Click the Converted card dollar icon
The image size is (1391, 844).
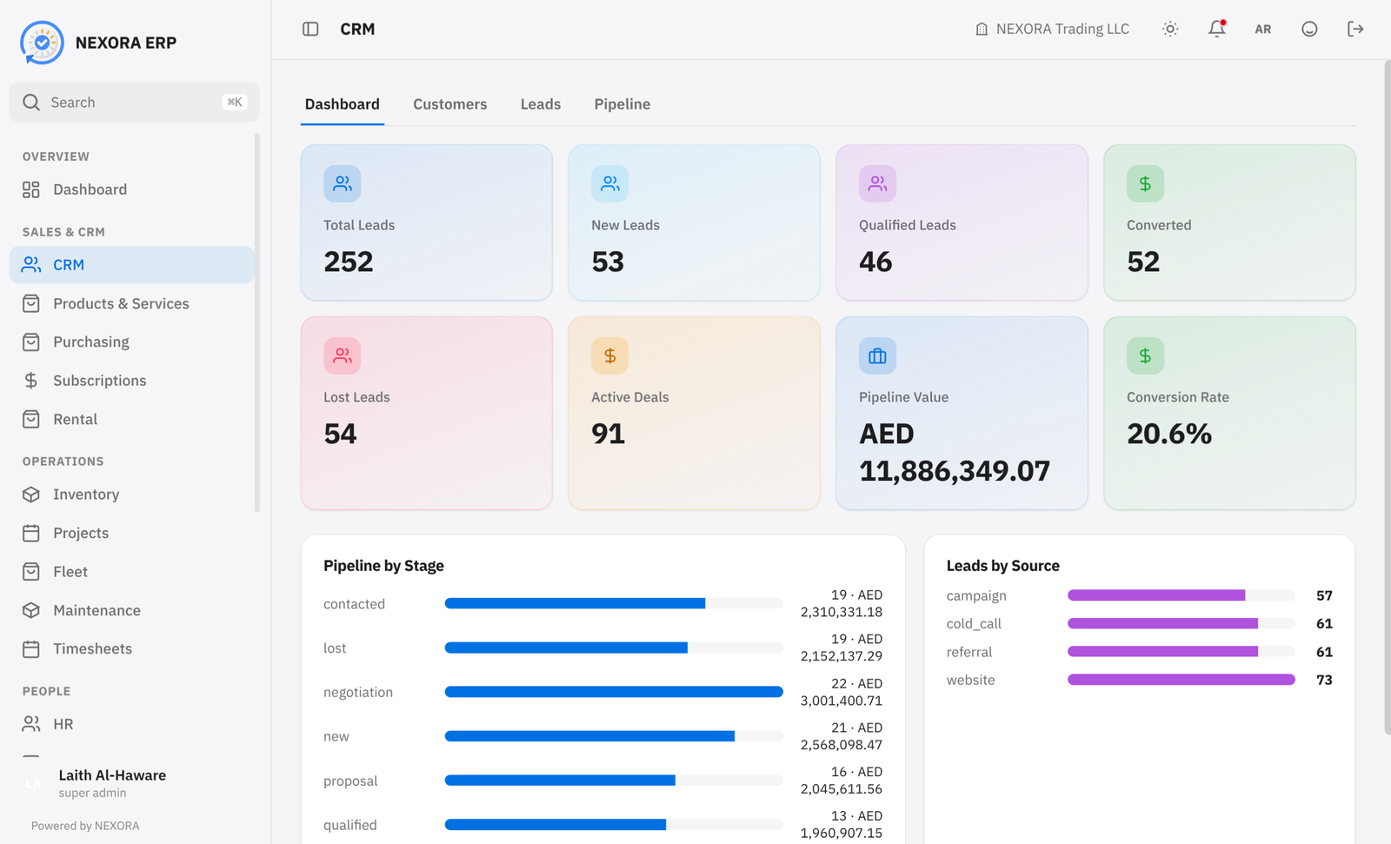pos(1145,183)
